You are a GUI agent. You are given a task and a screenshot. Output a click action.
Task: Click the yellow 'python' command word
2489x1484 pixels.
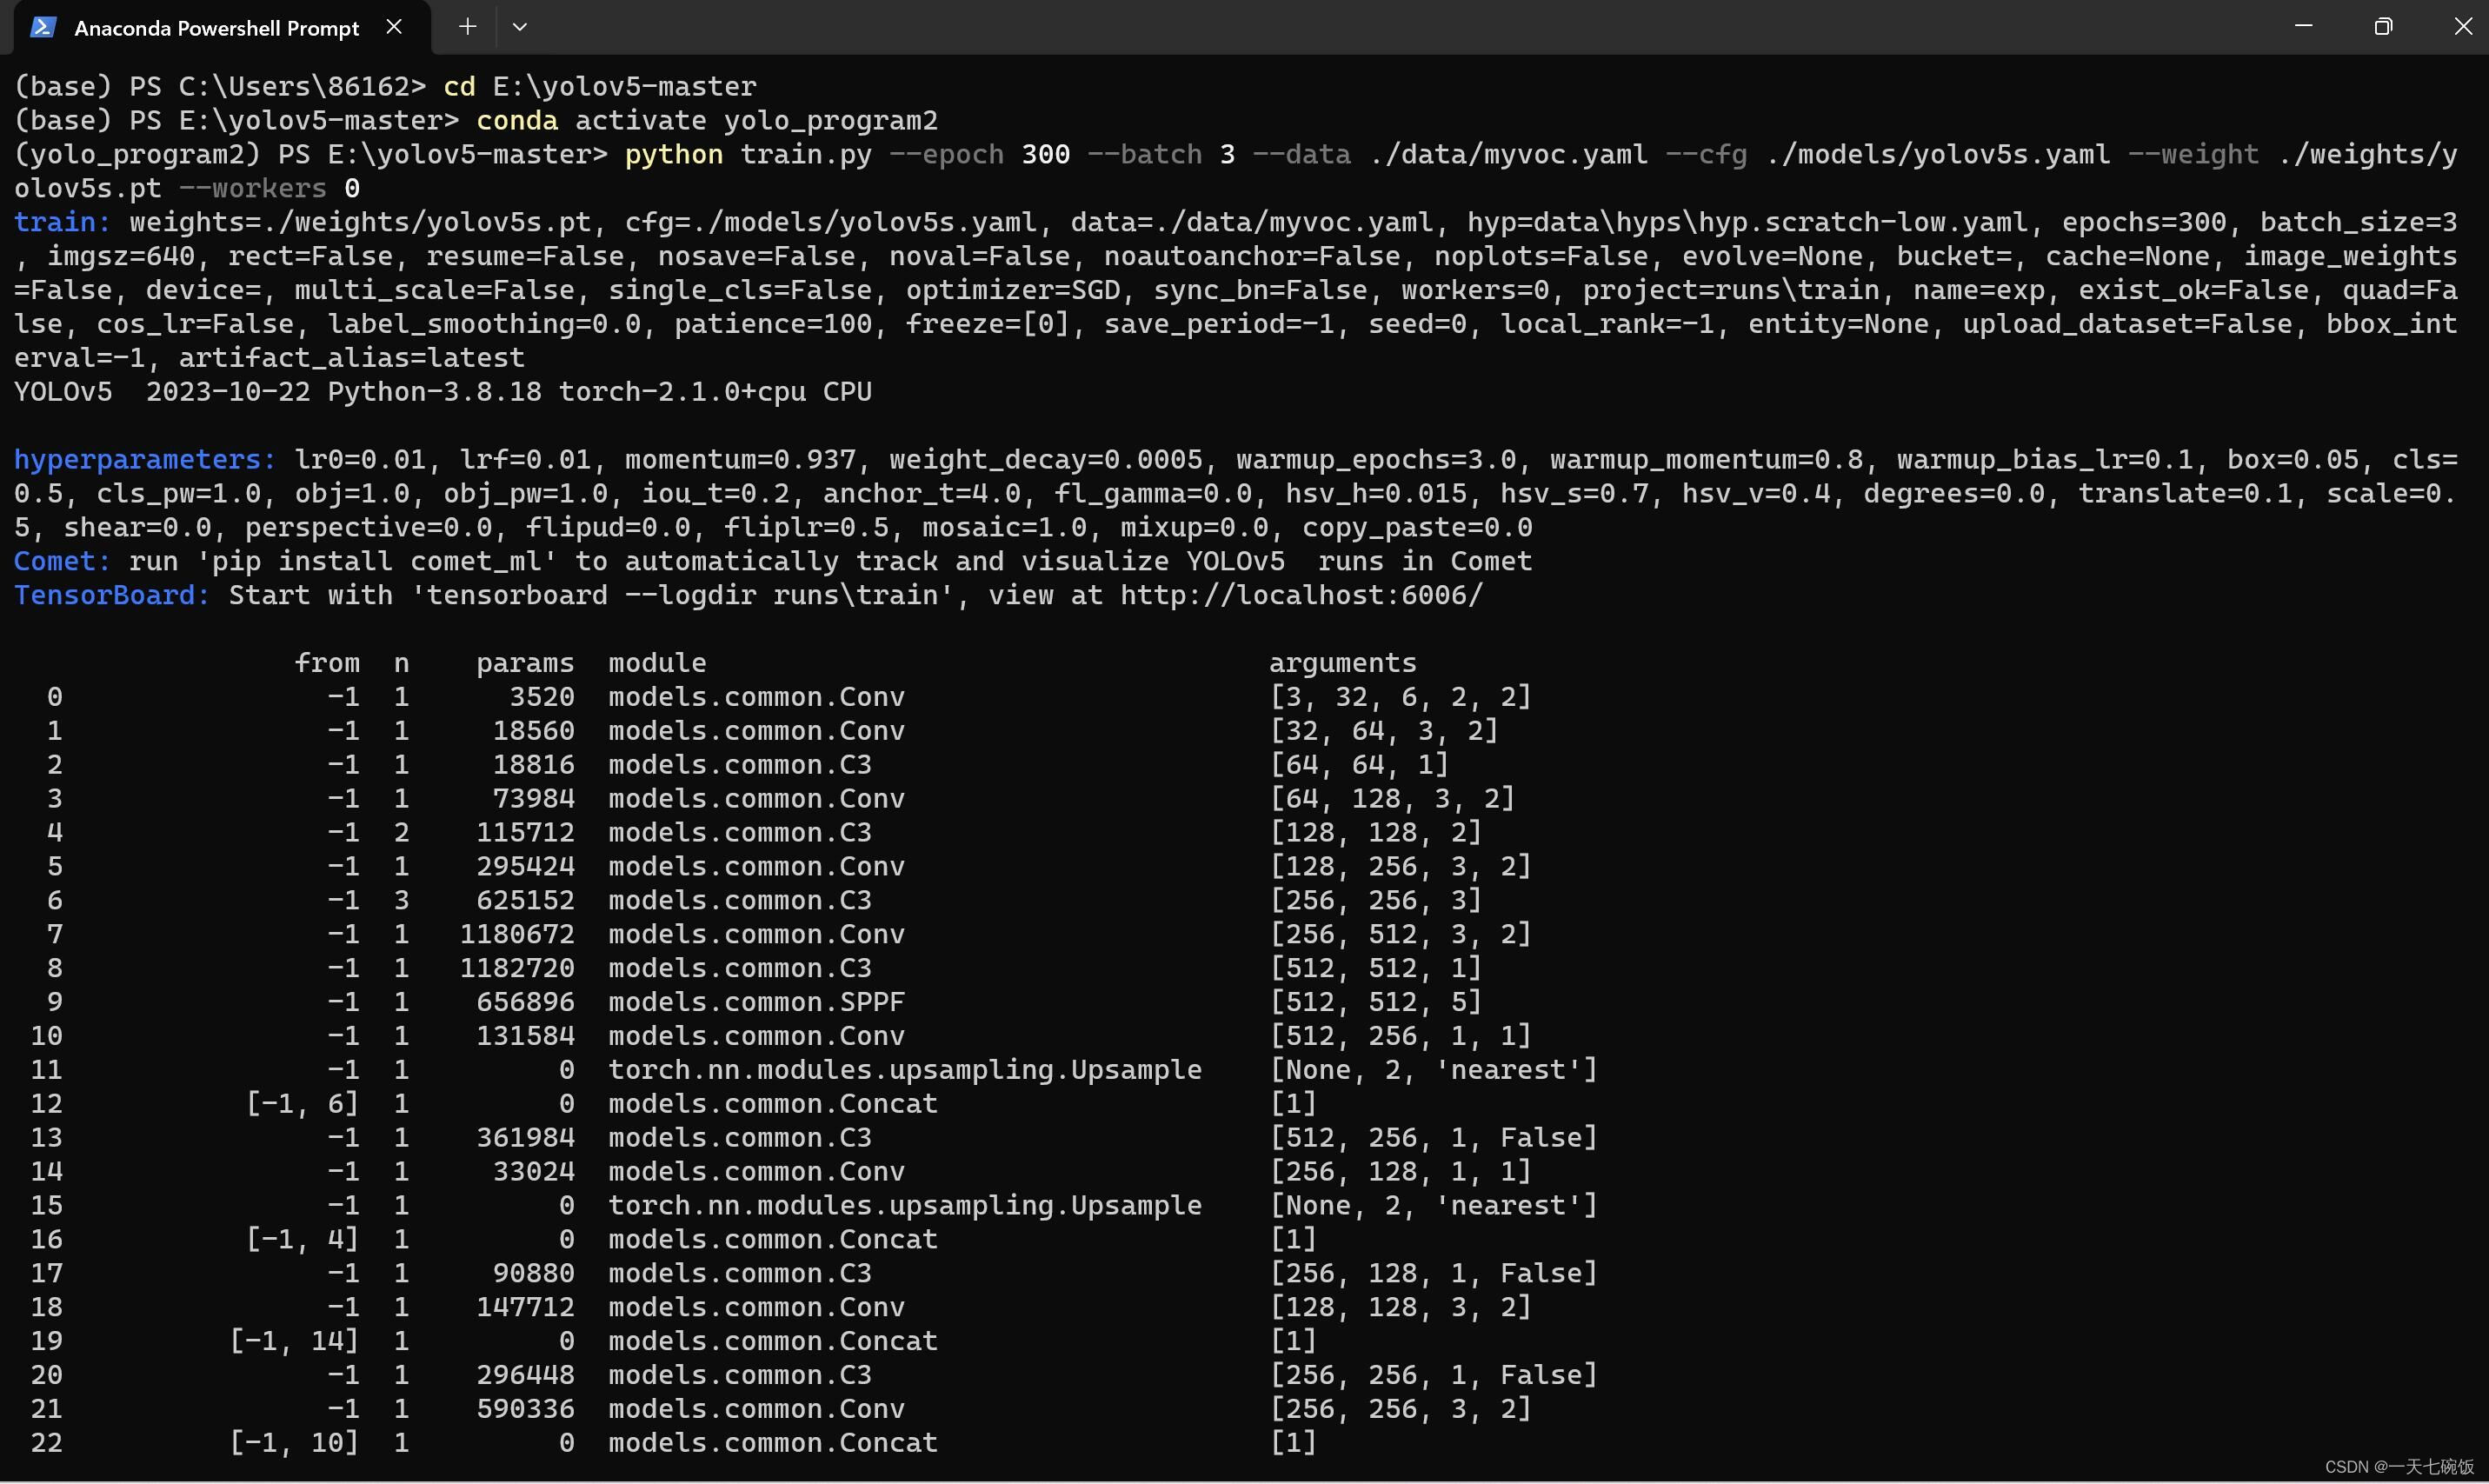pyautogui.click(x=673, y=154)
